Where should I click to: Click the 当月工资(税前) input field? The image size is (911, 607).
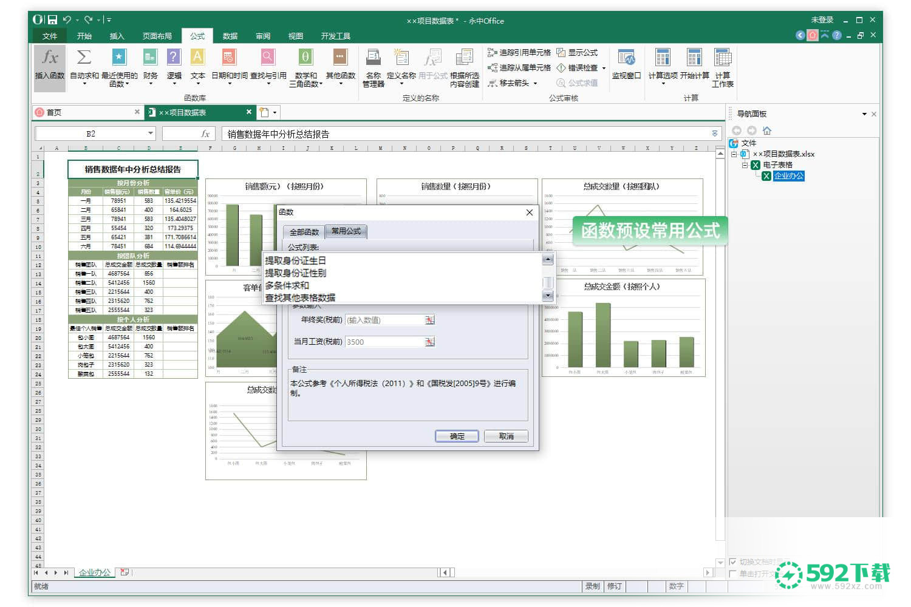coord(384,342)
